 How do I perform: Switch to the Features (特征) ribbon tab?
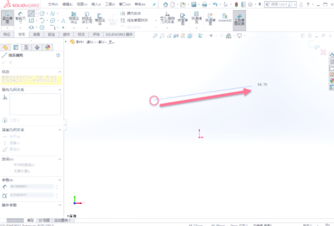[x=7, y=35]
